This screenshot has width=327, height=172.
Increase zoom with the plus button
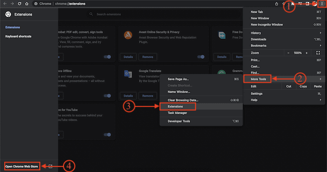307,53
